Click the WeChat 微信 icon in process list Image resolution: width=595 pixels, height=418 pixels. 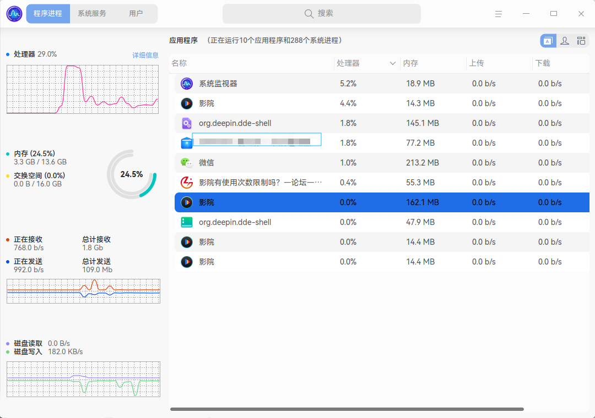pyautogui.click(x=187, y=163)
